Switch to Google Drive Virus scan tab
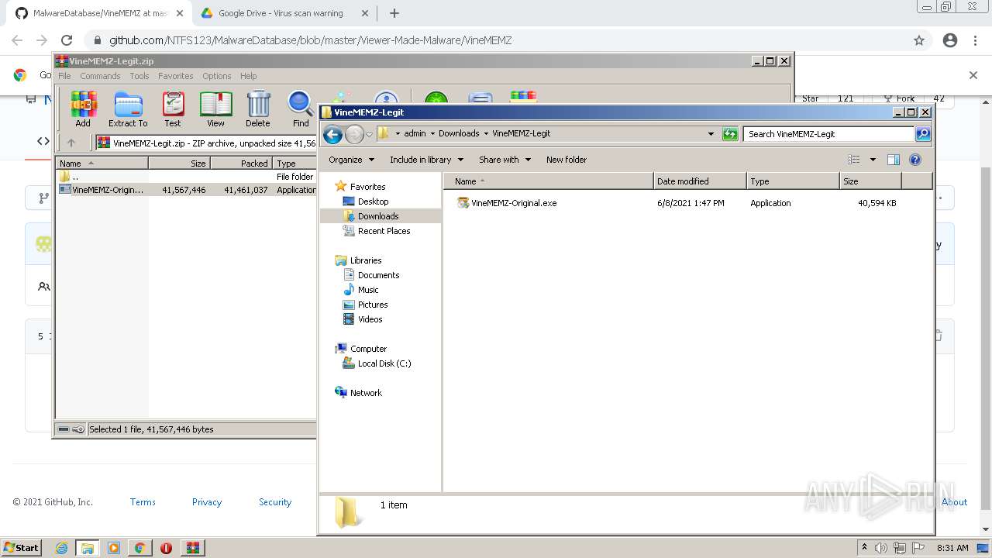The image size is (992, 558). [x=281, y=13]
